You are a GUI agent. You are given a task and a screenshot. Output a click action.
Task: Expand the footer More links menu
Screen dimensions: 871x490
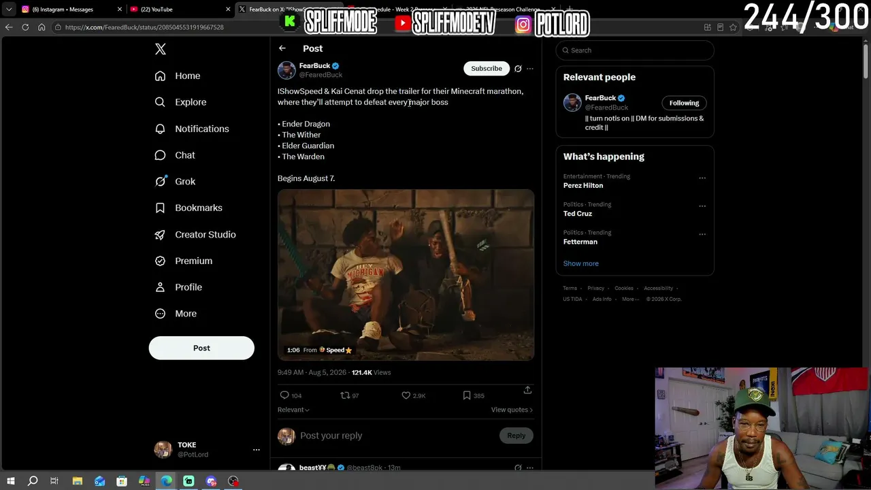630,299
